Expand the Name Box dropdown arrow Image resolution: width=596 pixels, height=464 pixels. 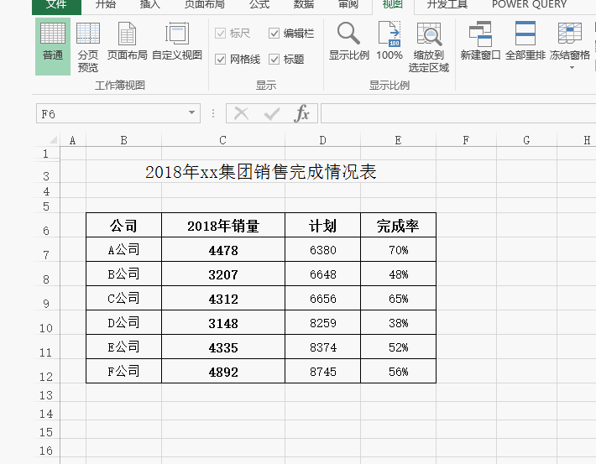tap(192, 113)
